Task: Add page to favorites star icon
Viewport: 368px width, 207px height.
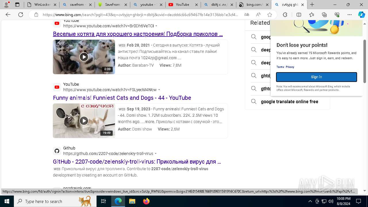Action: click(x=270, y=15)
